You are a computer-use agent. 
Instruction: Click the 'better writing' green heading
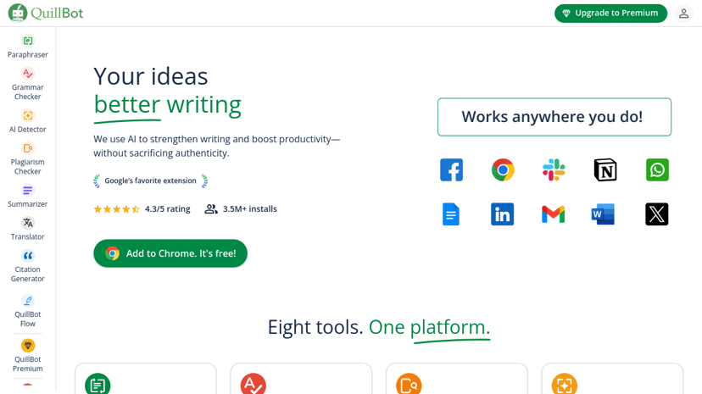[x=167, y=105]
